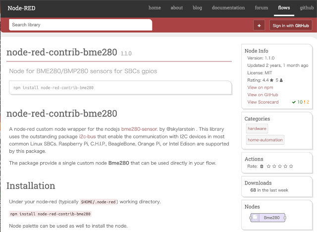Go to the about page
The height and width of the screenshot is (232, 317).
(x=176, y=8)
